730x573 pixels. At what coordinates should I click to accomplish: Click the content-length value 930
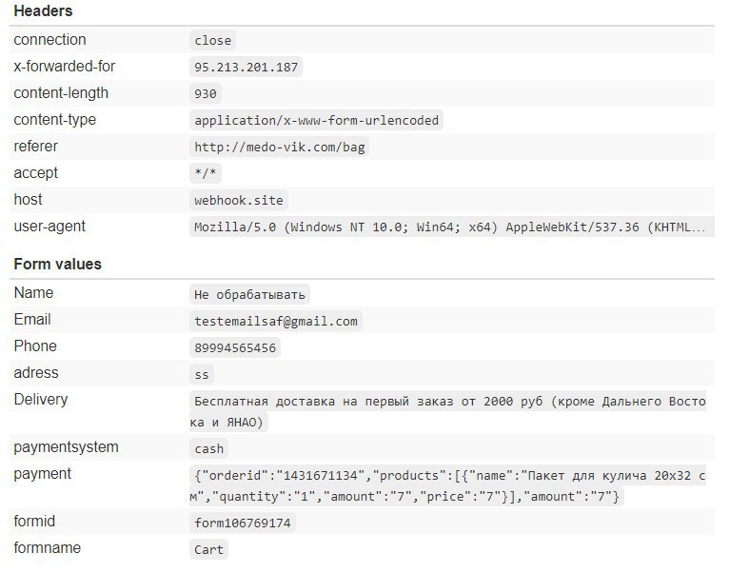point(206,93)
